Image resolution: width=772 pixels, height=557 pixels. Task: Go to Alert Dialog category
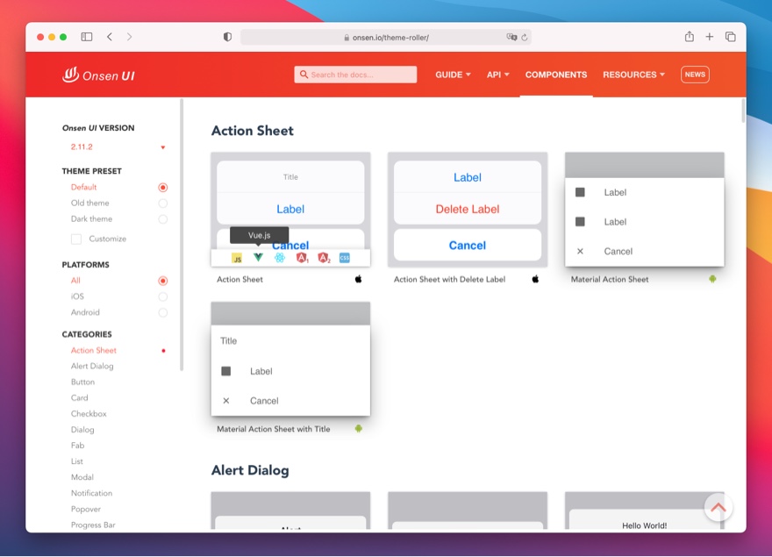click(x=92, y=366)
